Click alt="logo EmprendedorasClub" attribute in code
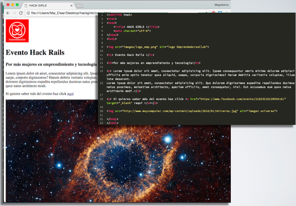This screenshot has width=296, height=206. (x=183, y=47)
